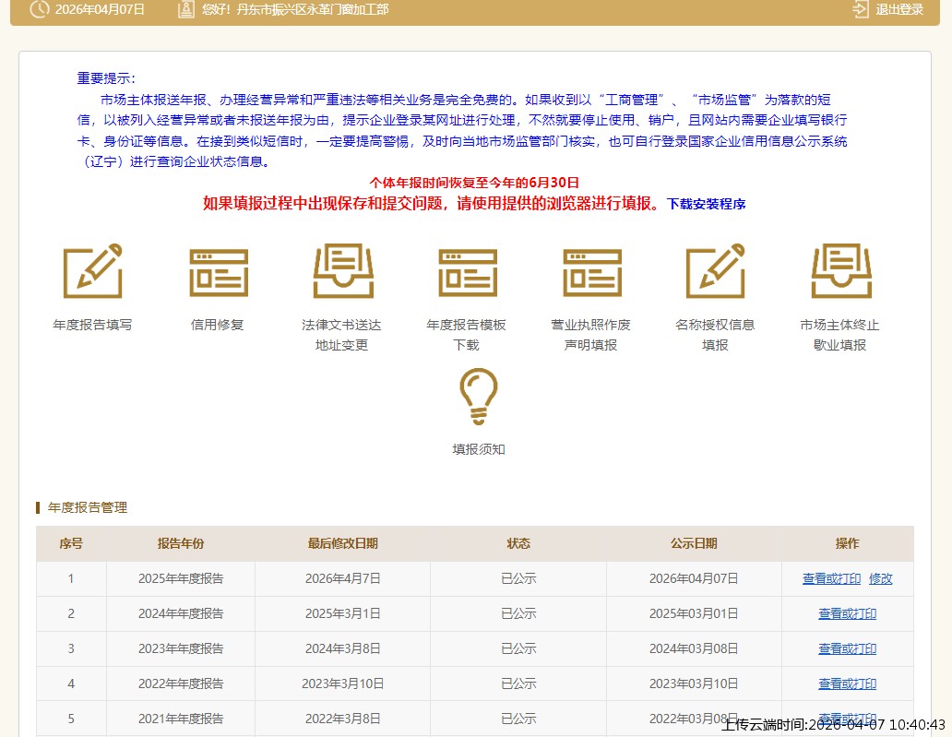
Task: Open 法律文书送达地址变更 icon
Action: tap(342, 271)
